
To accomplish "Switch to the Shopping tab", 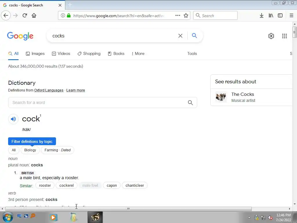I will click(x=89, y=54).
